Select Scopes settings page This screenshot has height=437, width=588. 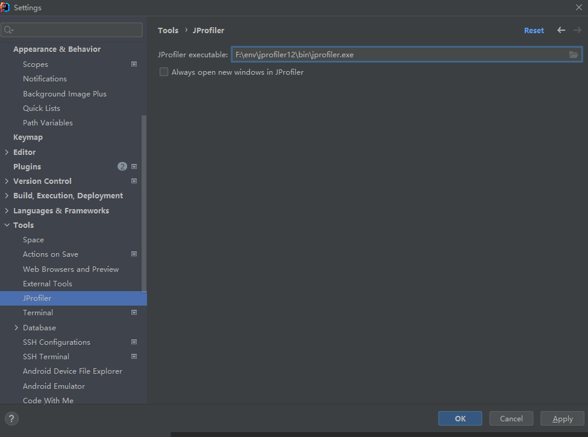coord(36,64)
